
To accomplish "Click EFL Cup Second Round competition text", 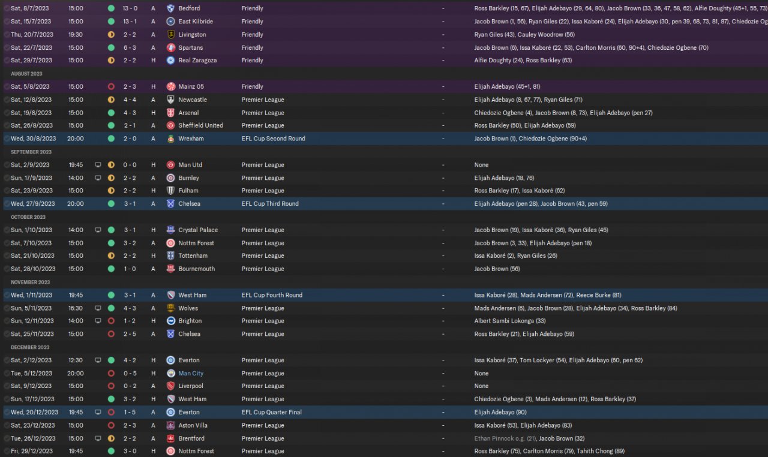I will tap(273, 139).
